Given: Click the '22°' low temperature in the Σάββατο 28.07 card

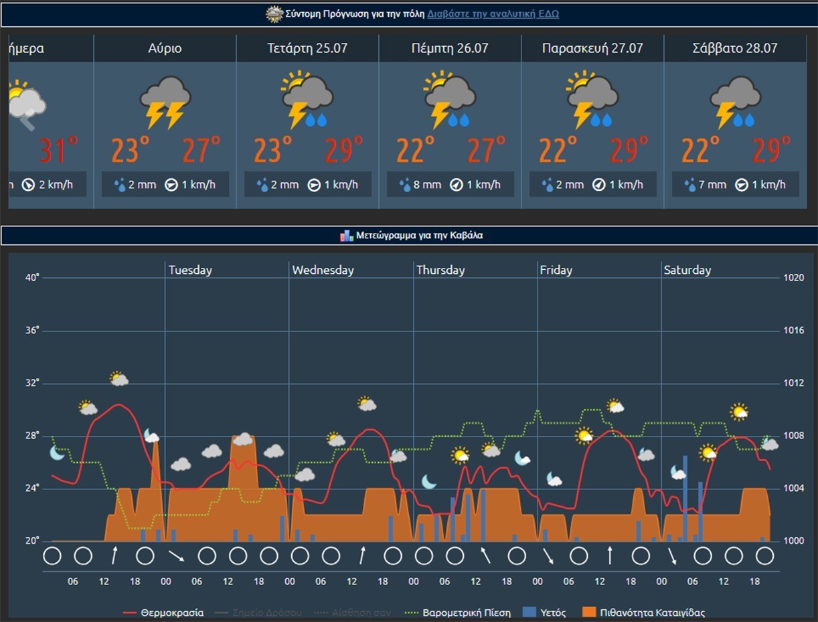Looking at the screenshot, I should (701, 150).
